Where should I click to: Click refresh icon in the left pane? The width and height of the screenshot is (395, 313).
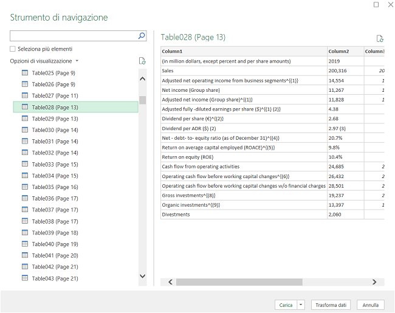point(142,61)
